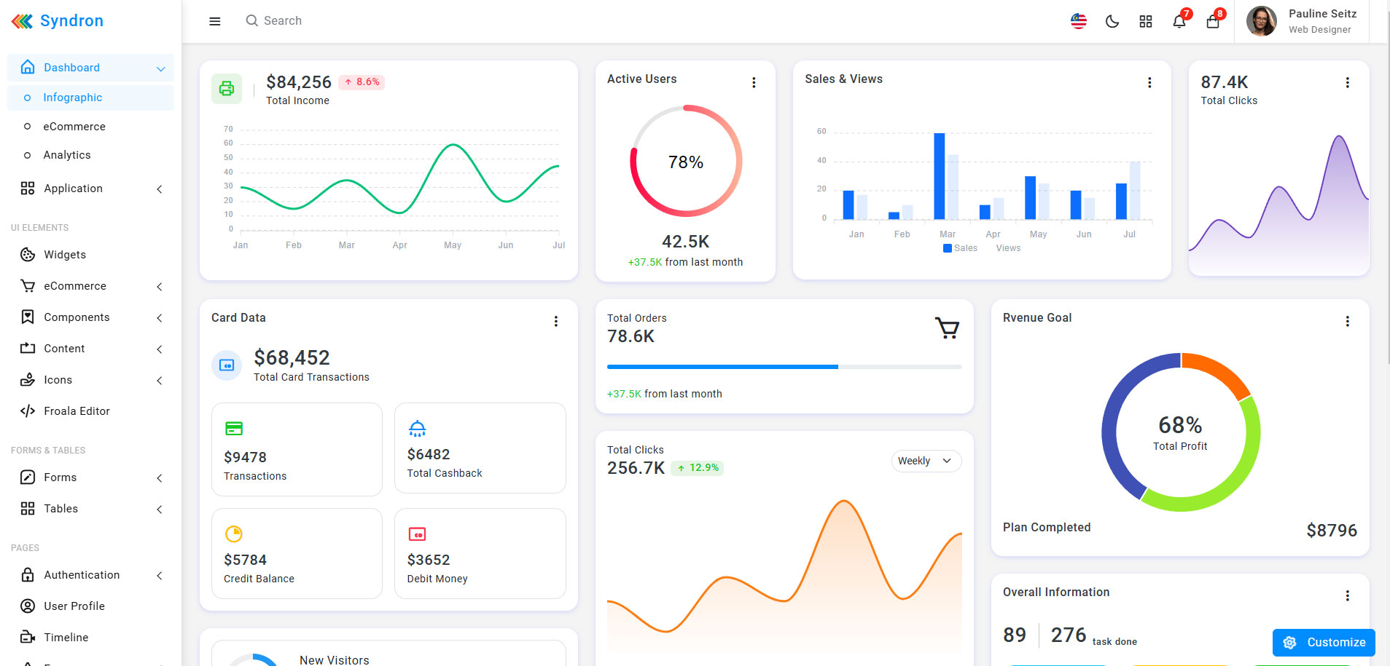The width and height of the screenshot is (1390, 666).
Task: Click the Customize gear icon
Action: point(1289,643)
